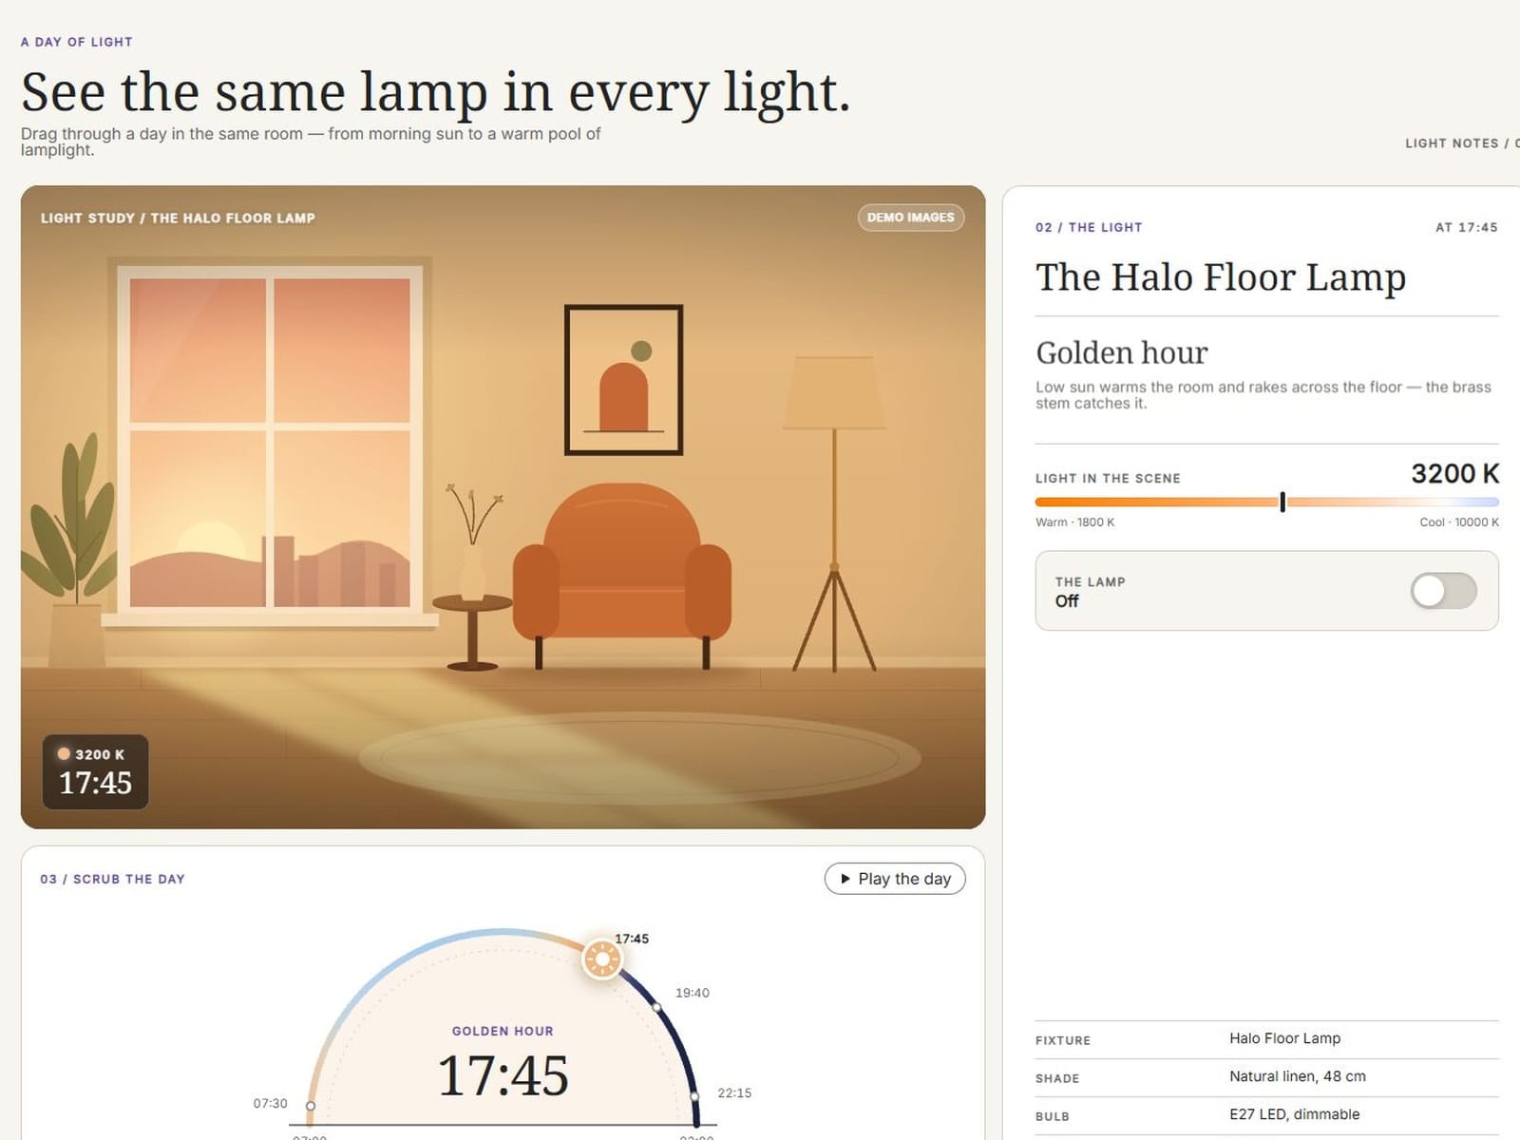Click the color temperature slider handle

tap(1282, 502)
